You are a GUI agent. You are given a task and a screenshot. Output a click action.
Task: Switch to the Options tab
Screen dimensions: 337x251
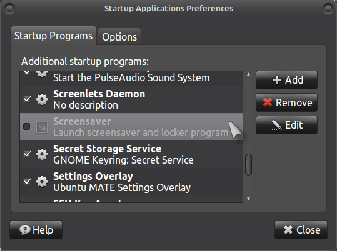[119, 37]
